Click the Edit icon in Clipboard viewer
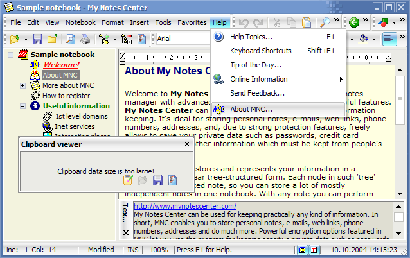Viewport: 410px width, 258px height. pos(128,180)
